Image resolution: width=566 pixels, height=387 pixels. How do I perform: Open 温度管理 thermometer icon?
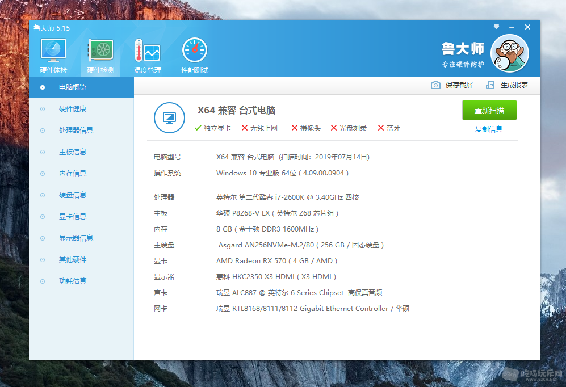coord(148,51)
